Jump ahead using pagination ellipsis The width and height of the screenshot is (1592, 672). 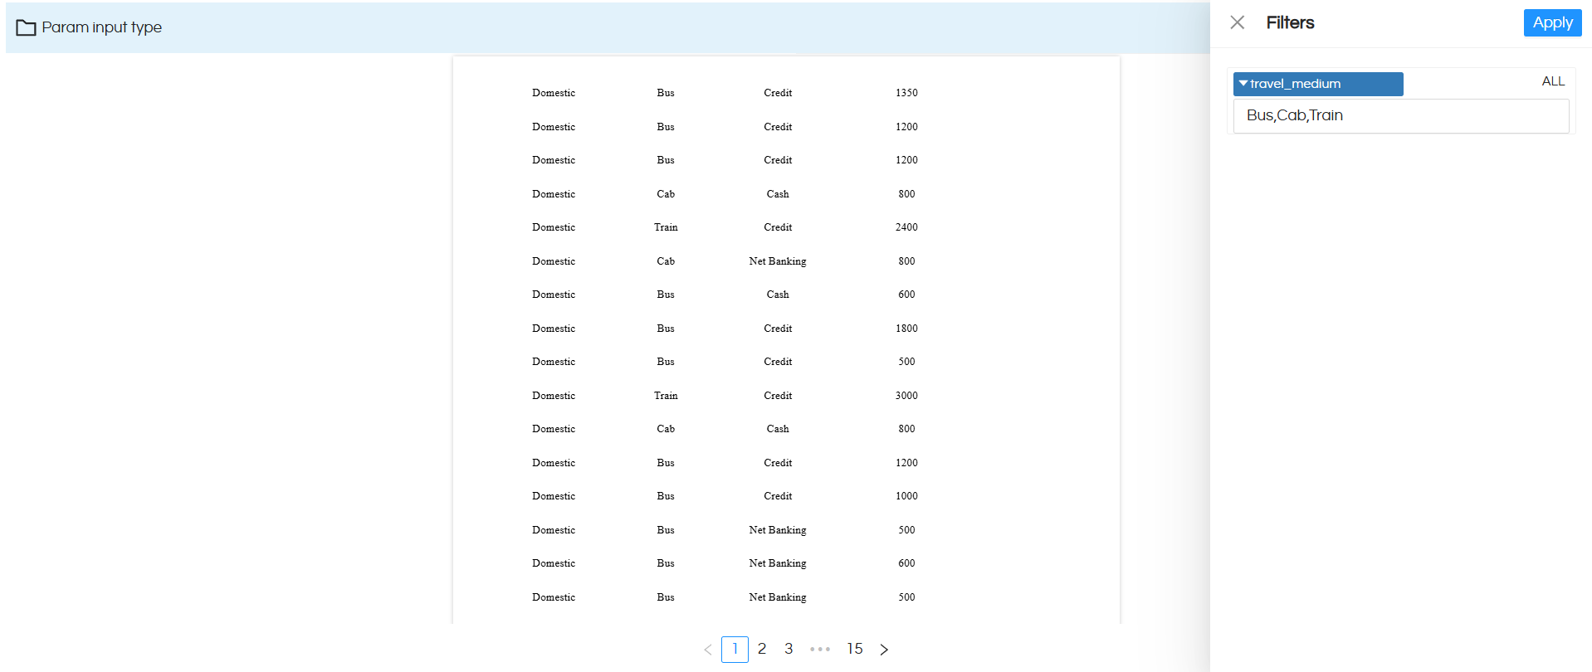pyautogui.click(x=820, y=650)
